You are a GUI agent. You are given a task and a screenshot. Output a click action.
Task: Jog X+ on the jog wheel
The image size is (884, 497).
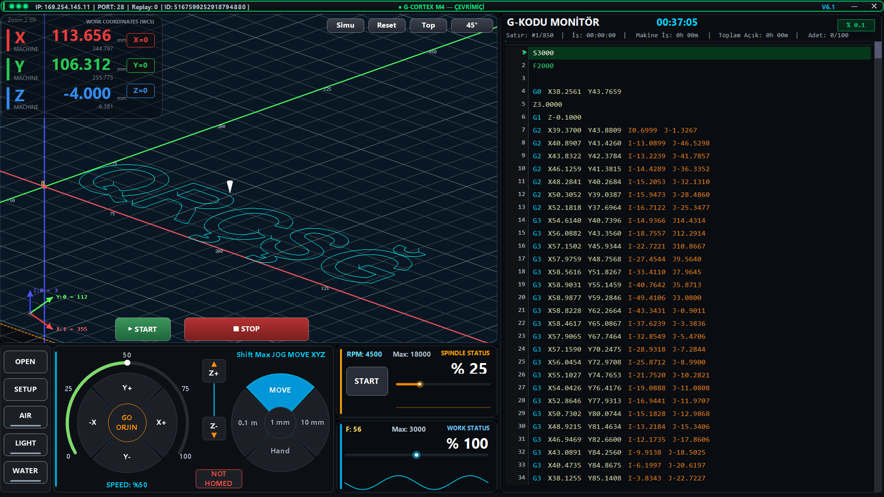(x=161, y=422)
